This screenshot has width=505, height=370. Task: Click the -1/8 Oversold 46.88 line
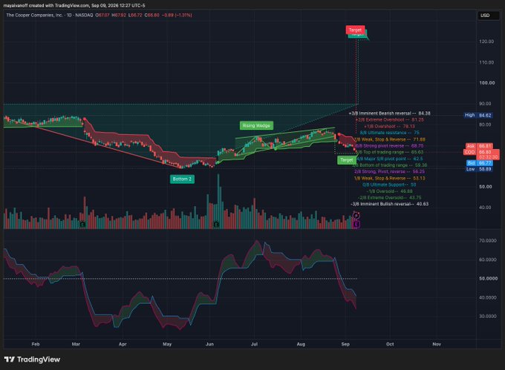389,191
